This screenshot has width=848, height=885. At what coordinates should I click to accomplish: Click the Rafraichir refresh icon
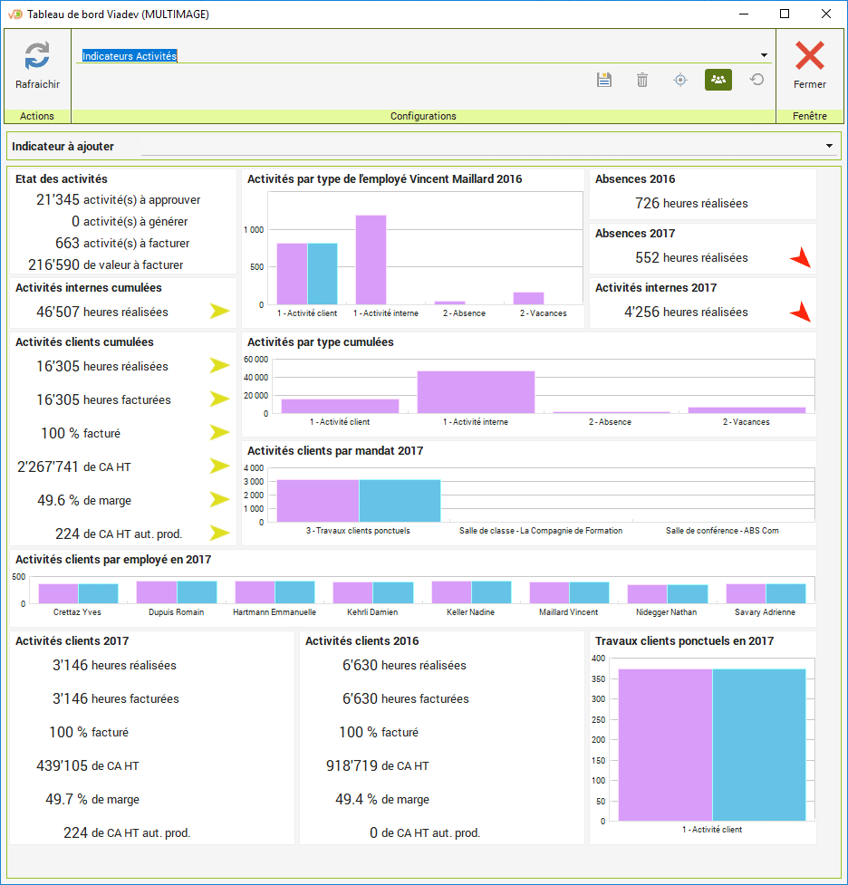[37, 56]
